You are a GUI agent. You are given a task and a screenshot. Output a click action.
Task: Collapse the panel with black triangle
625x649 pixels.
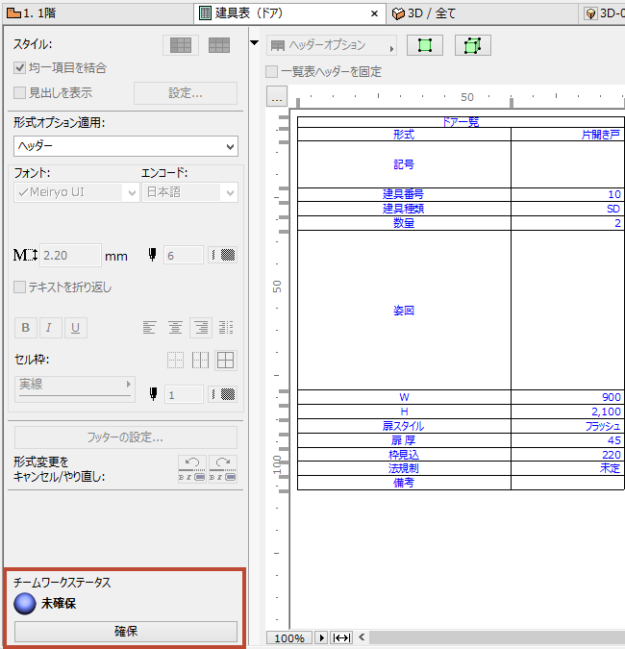coord(255,42)
